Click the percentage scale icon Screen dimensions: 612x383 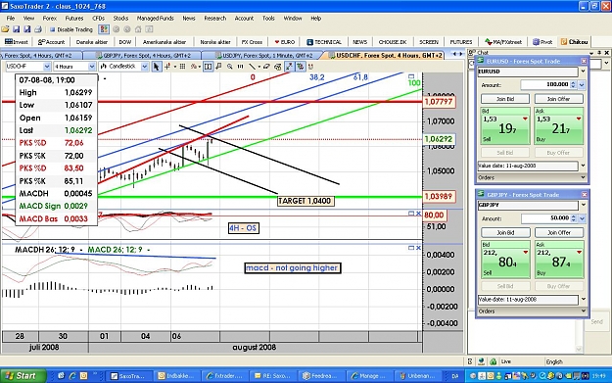193,67
